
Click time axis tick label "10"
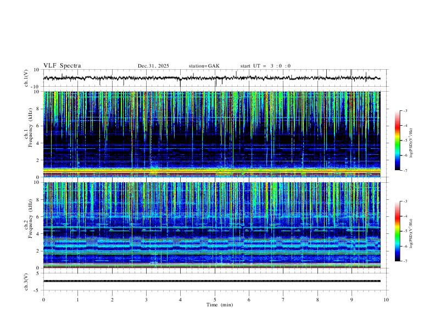pyautogui.click(x=386, y=300)
